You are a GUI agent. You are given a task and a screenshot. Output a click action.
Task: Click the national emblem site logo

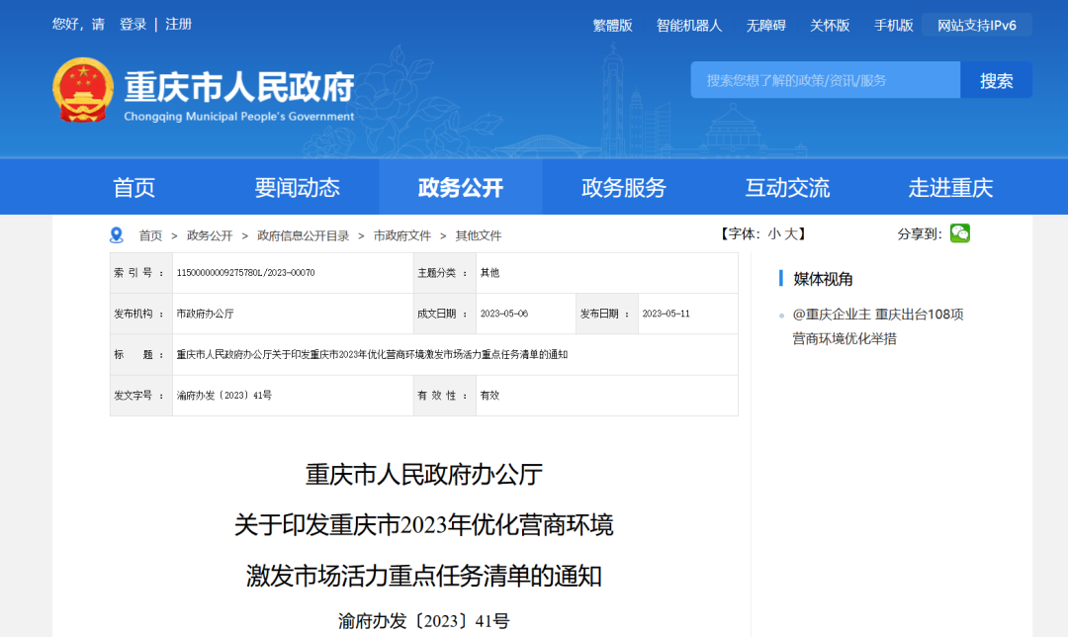pyautogui.click(x=80, y=89)
